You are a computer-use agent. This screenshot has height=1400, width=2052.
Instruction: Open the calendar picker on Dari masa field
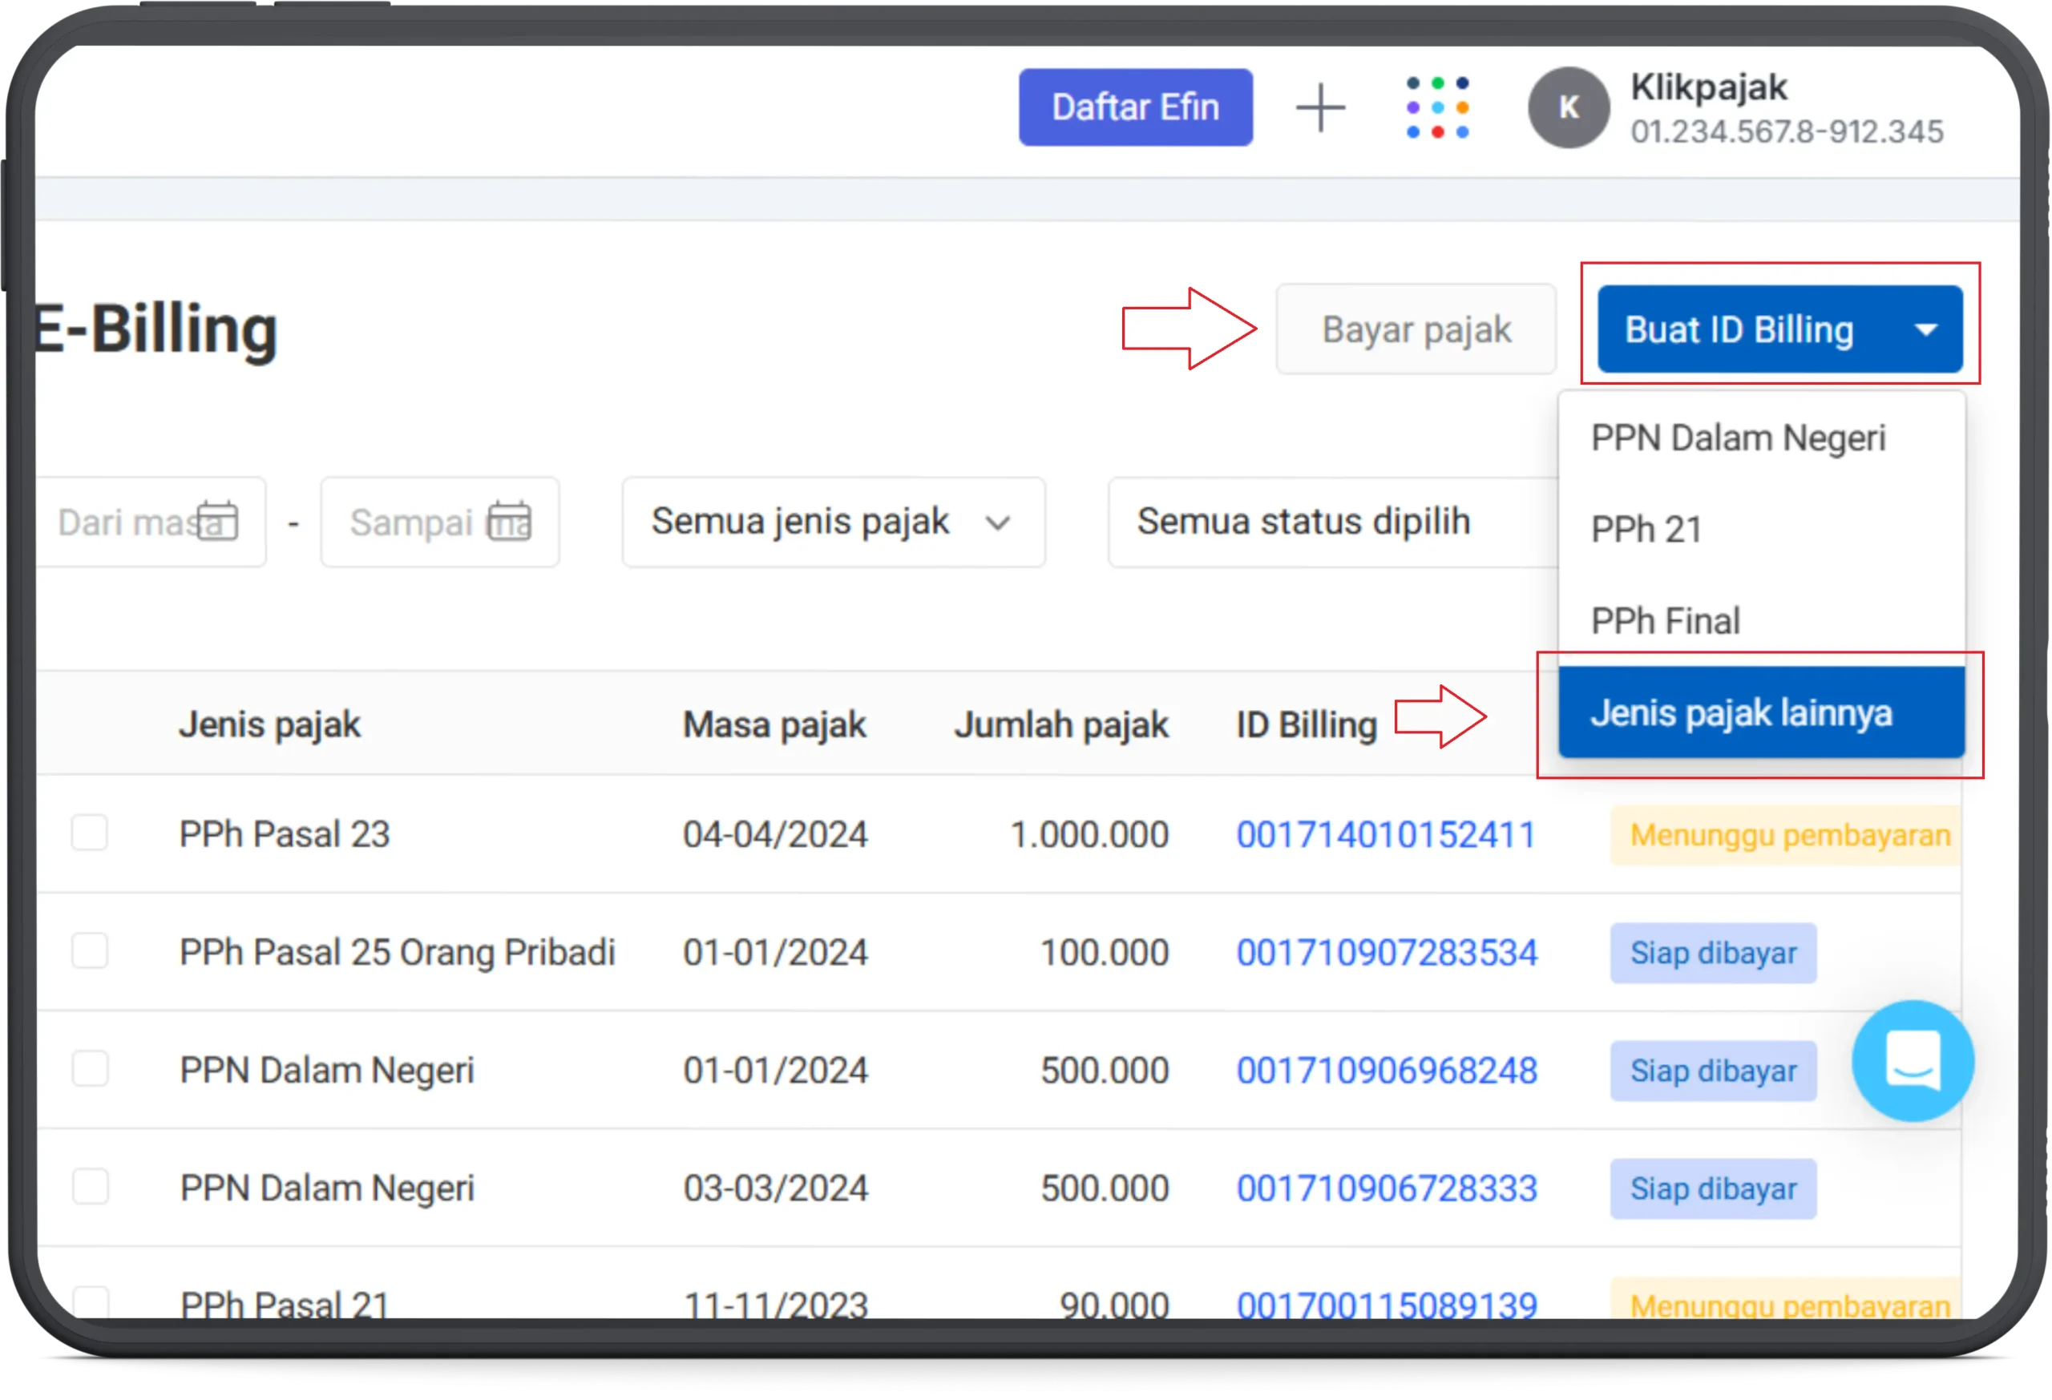pos(217,521)
